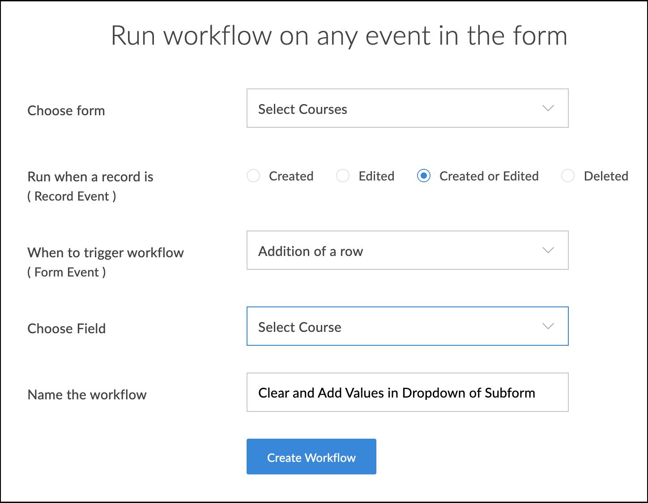
Task: Click the '( Record Event )' subtext
Action: coord(72,196)
